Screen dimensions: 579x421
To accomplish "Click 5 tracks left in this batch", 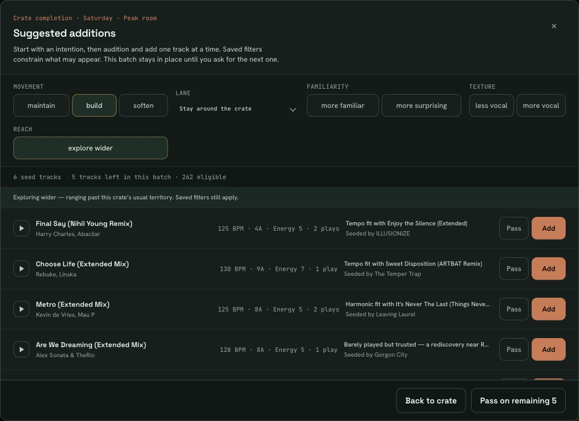I will click(x=121, y=177).
